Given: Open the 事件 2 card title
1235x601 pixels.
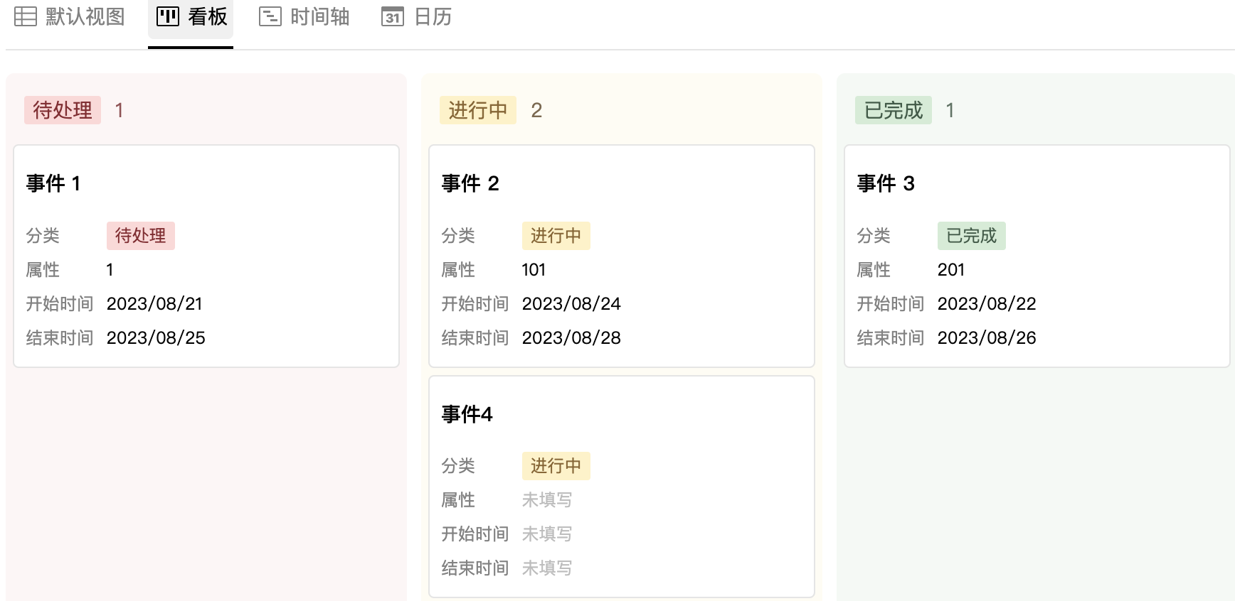Looking at the screenshot, I should [x=470, y=183].
